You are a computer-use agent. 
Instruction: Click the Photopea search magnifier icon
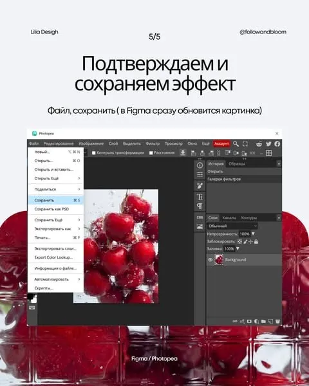pyautogui.click(x=236, y=143)
